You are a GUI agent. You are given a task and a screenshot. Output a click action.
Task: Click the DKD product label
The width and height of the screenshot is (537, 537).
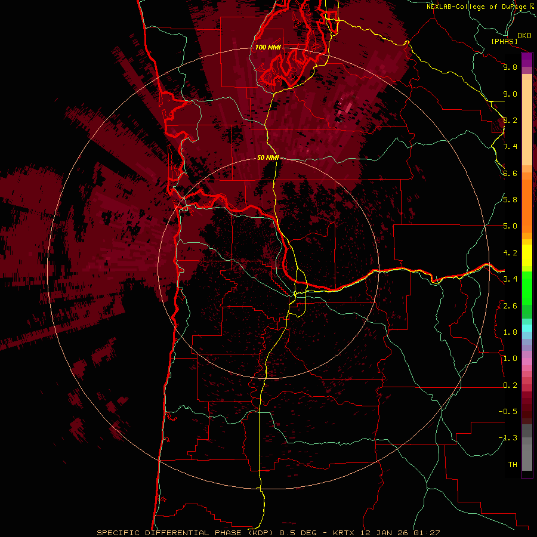(524, 36)
